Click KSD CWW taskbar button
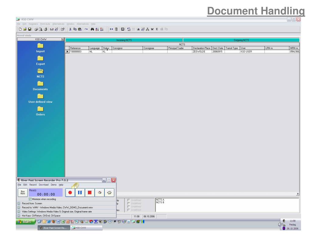Viewport: 312px width, 234px height. point(87,228)
